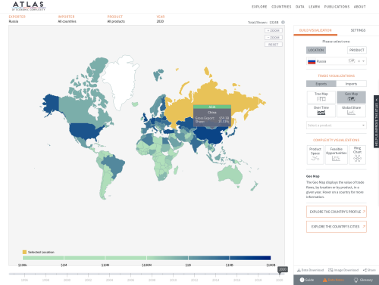Click Brazil on the map
This screenshot has height=285, width=379.
114,166
